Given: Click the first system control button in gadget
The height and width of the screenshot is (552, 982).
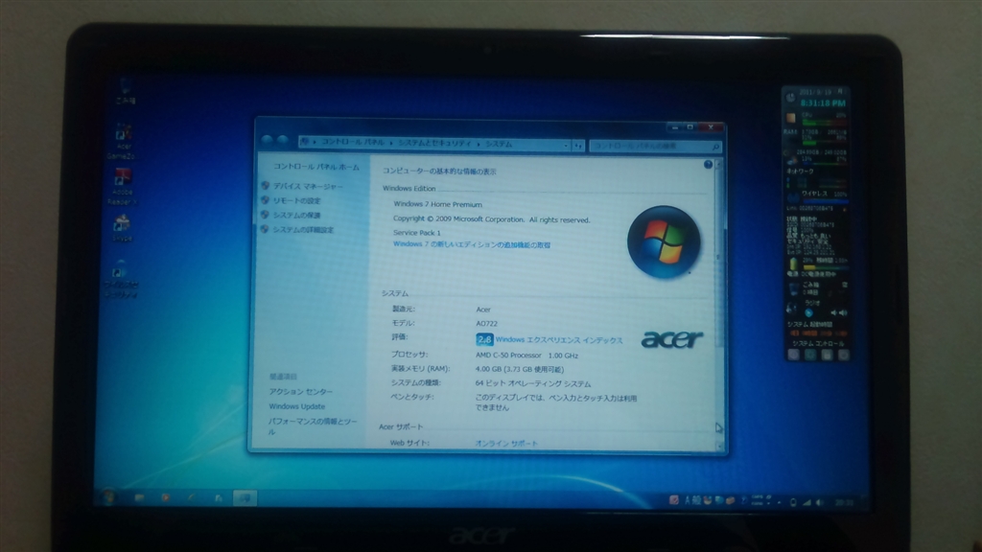Looking at the screenshot, I should coord(793,355).
